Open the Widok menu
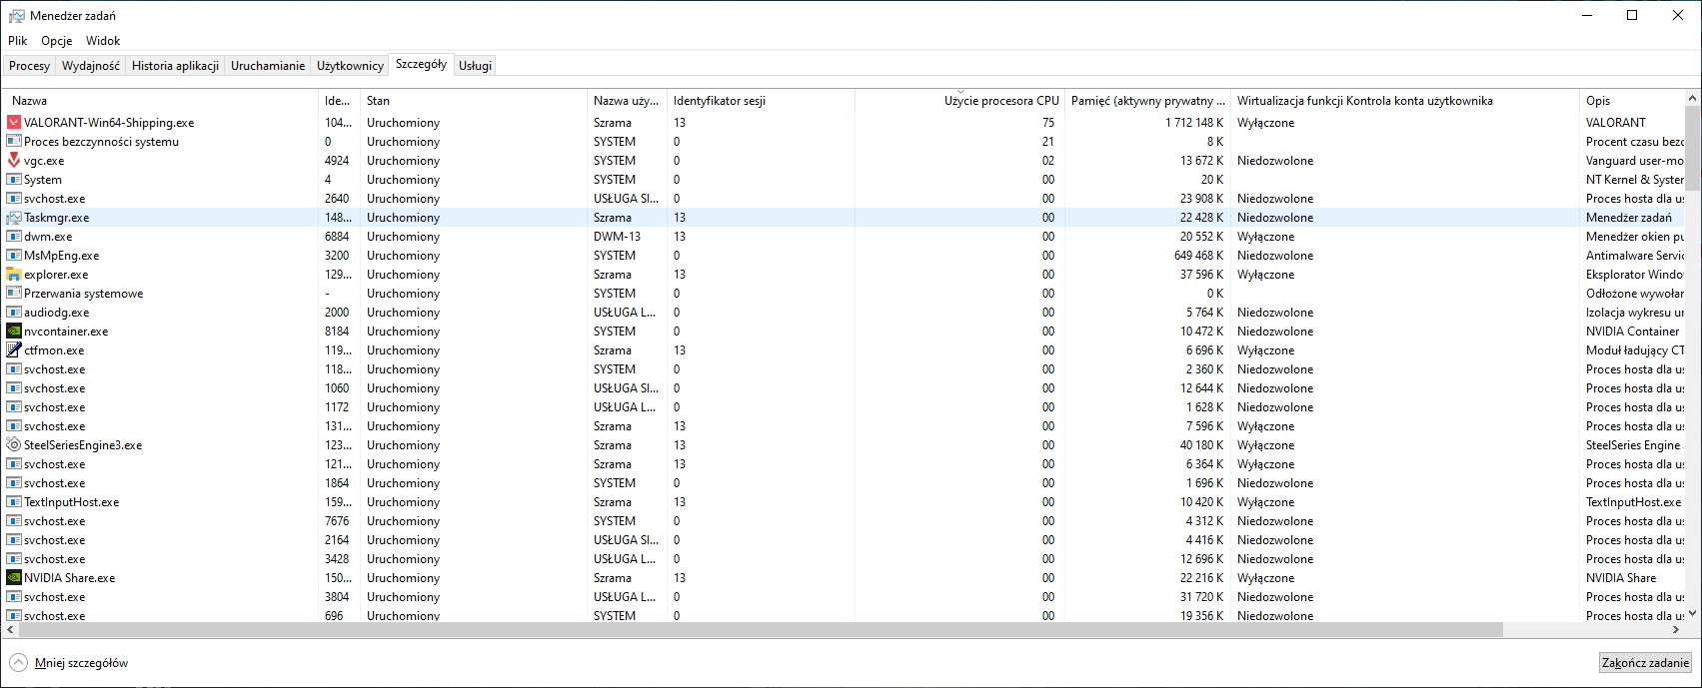Screen dimensions: 1702x688 pyautogui.click(x=103, y=41)
